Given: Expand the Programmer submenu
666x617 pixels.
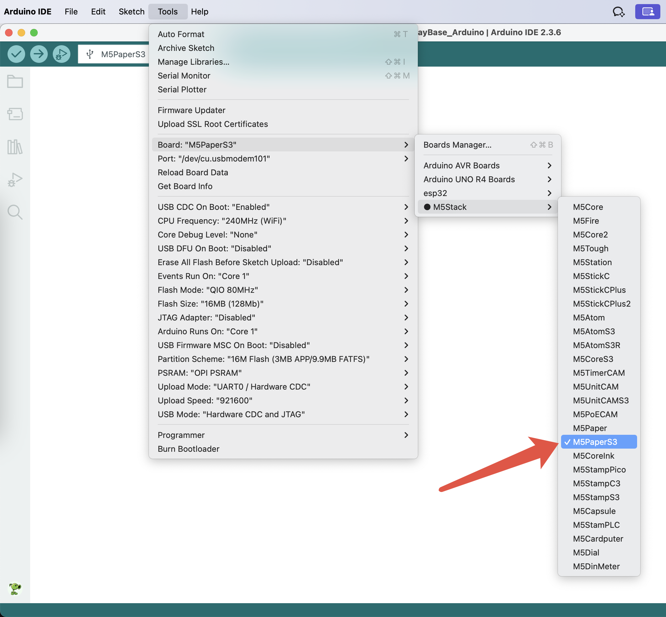Looking at the screenshot, I should [283, 435].
